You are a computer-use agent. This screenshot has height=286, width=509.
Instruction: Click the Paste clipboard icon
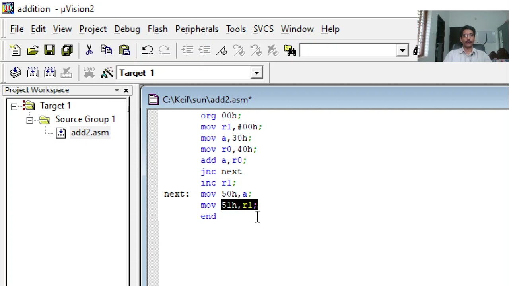click(124, 50)
